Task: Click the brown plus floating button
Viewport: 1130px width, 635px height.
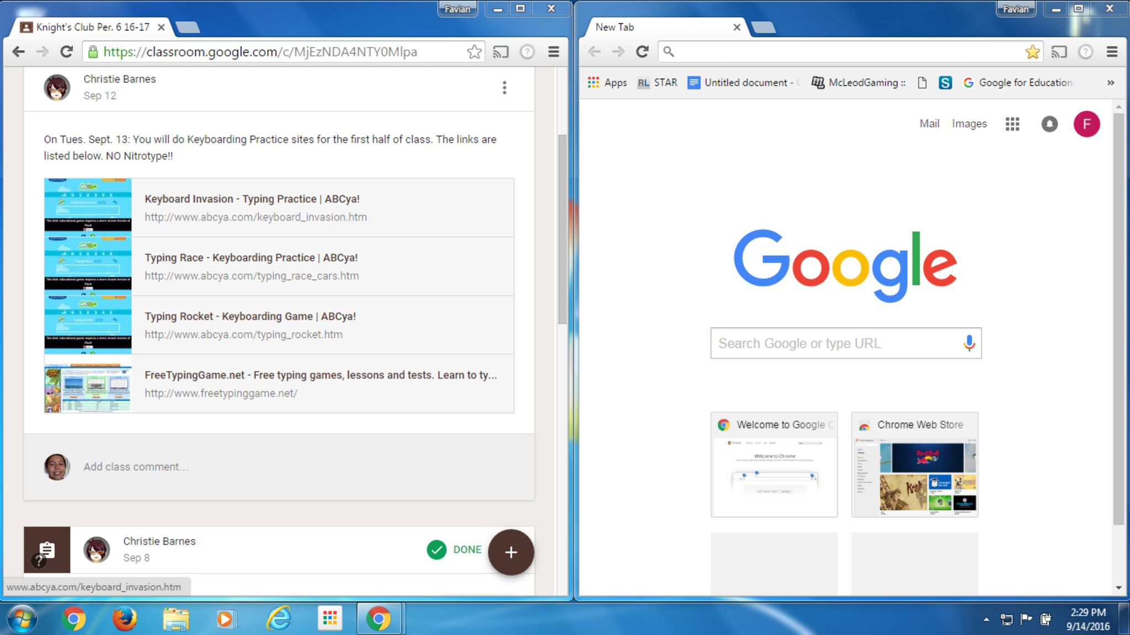Action: tap(510, 552)
